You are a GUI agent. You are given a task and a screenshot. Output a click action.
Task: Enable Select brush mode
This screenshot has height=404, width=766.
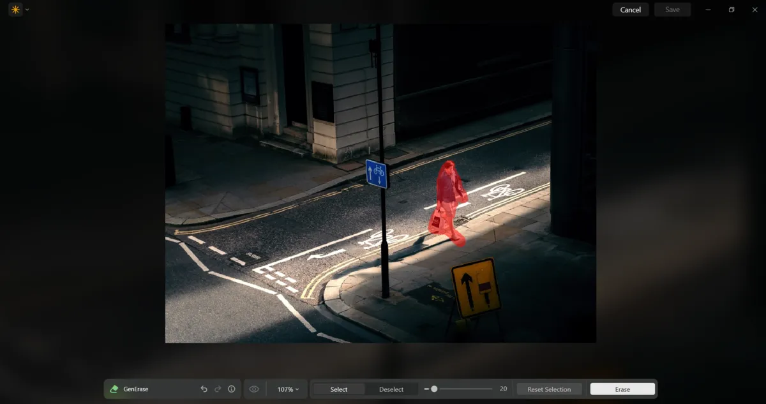tap(338, 389)
